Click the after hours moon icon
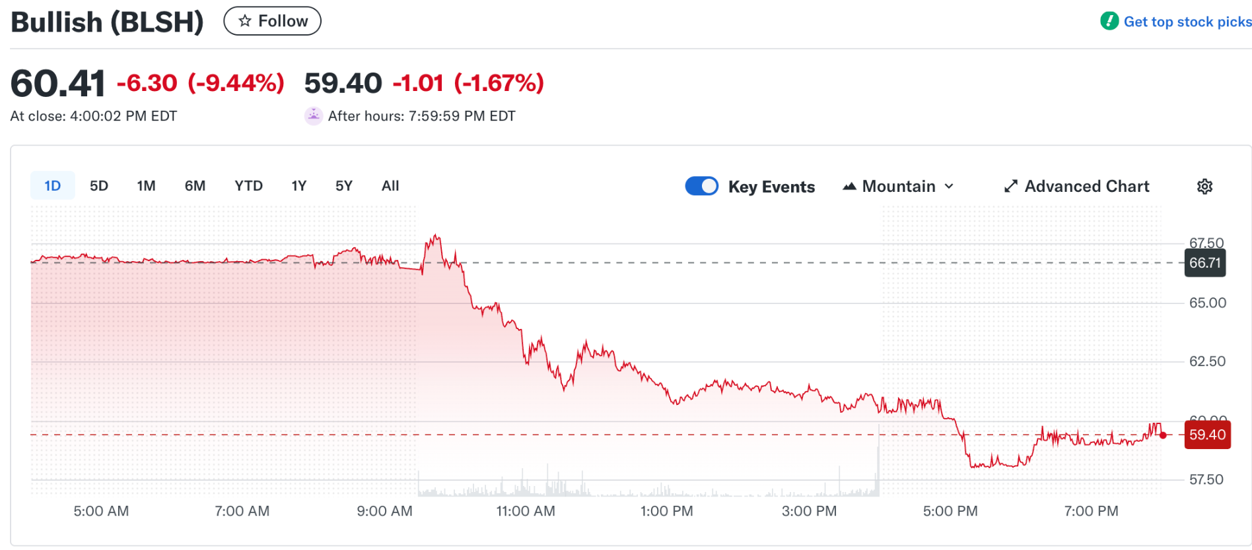 (313, 116)
